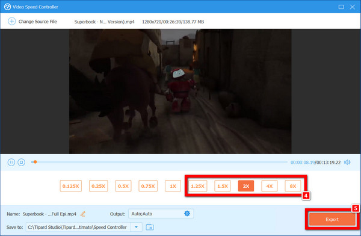The height and width of the screenshot is (236, 361).
Task: Click the video preview frame
Action: 180,92
